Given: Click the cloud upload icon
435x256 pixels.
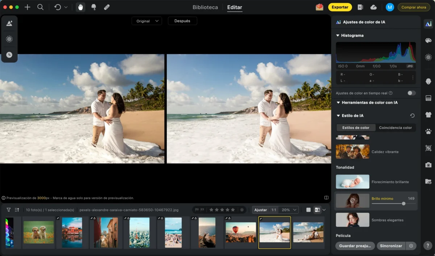Looking at the screenshot, I should (x=373, y=7).
